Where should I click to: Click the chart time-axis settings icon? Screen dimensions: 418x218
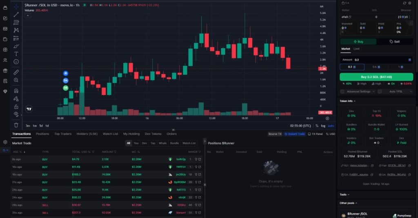(327, 118)
